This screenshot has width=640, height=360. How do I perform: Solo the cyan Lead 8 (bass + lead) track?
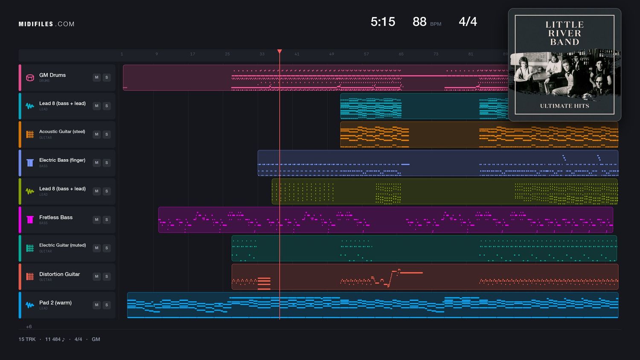point(107,106)
